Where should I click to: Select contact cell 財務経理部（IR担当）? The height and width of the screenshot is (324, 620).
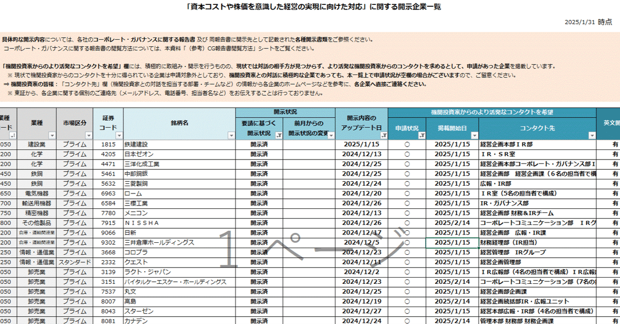(538, 243)
